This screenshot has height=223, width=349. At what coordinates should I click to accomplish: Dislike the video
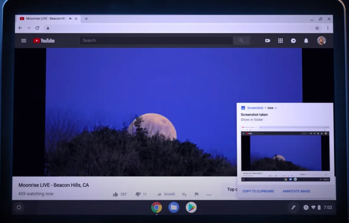tap(138, 194)
